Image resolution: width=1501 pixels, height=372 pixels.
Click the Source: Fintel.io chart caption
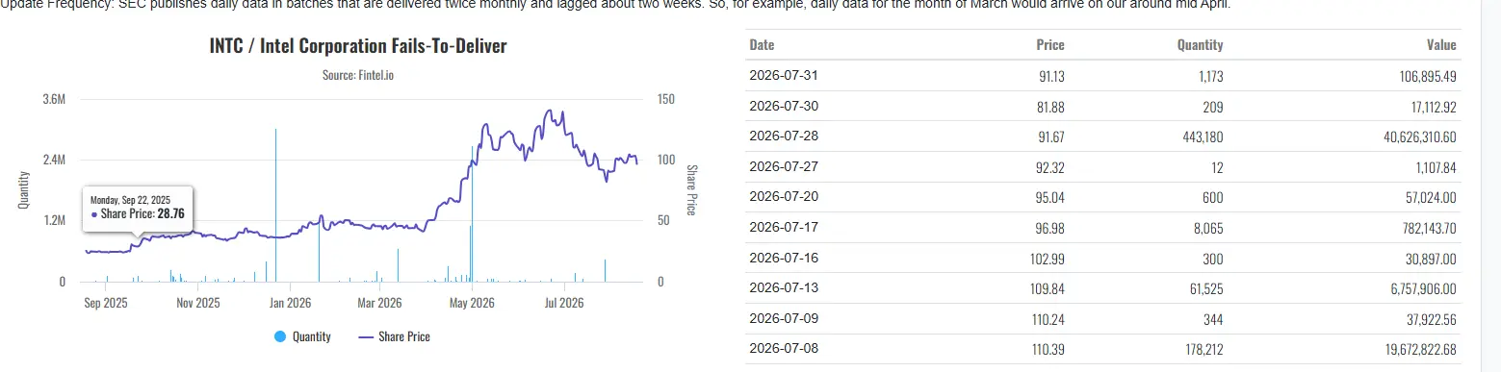pos(358,75)
